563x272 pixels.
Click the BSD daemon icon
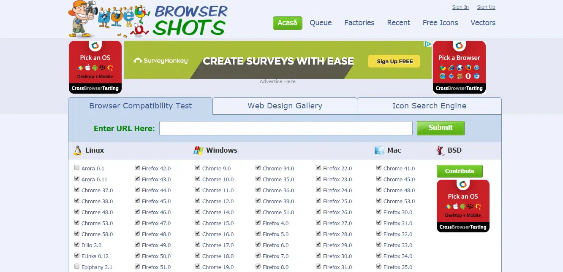point(440,151)
